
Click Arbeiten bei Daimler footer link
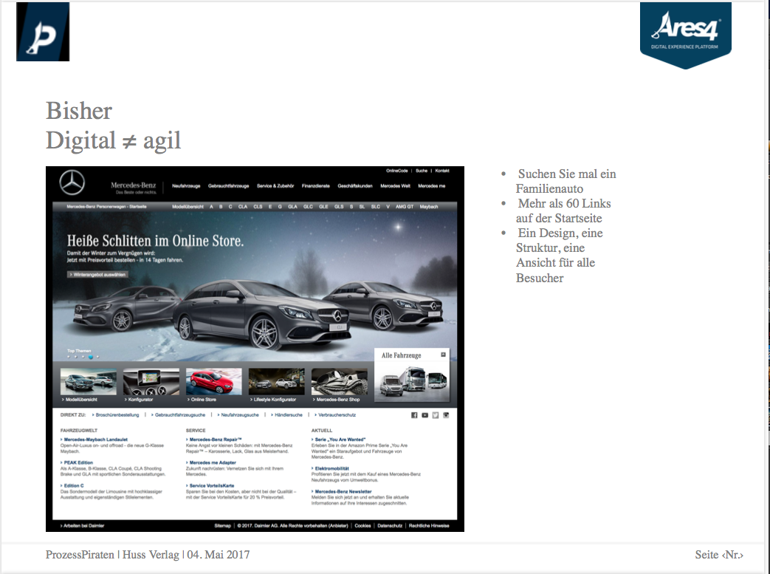83,525
